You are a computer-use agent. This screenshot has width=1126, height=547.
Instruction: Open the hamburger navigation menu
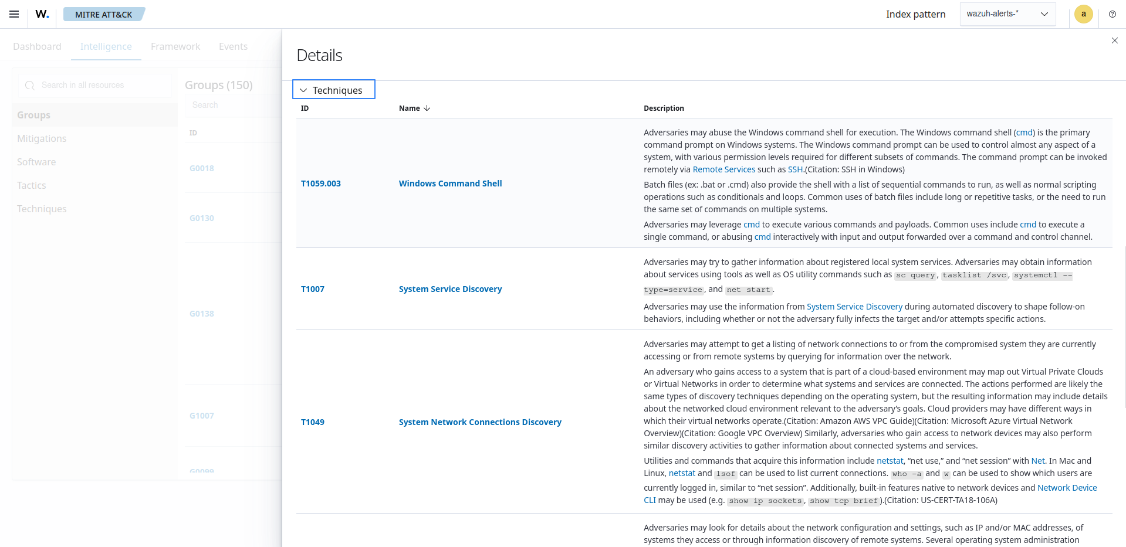tap(14, 14)
